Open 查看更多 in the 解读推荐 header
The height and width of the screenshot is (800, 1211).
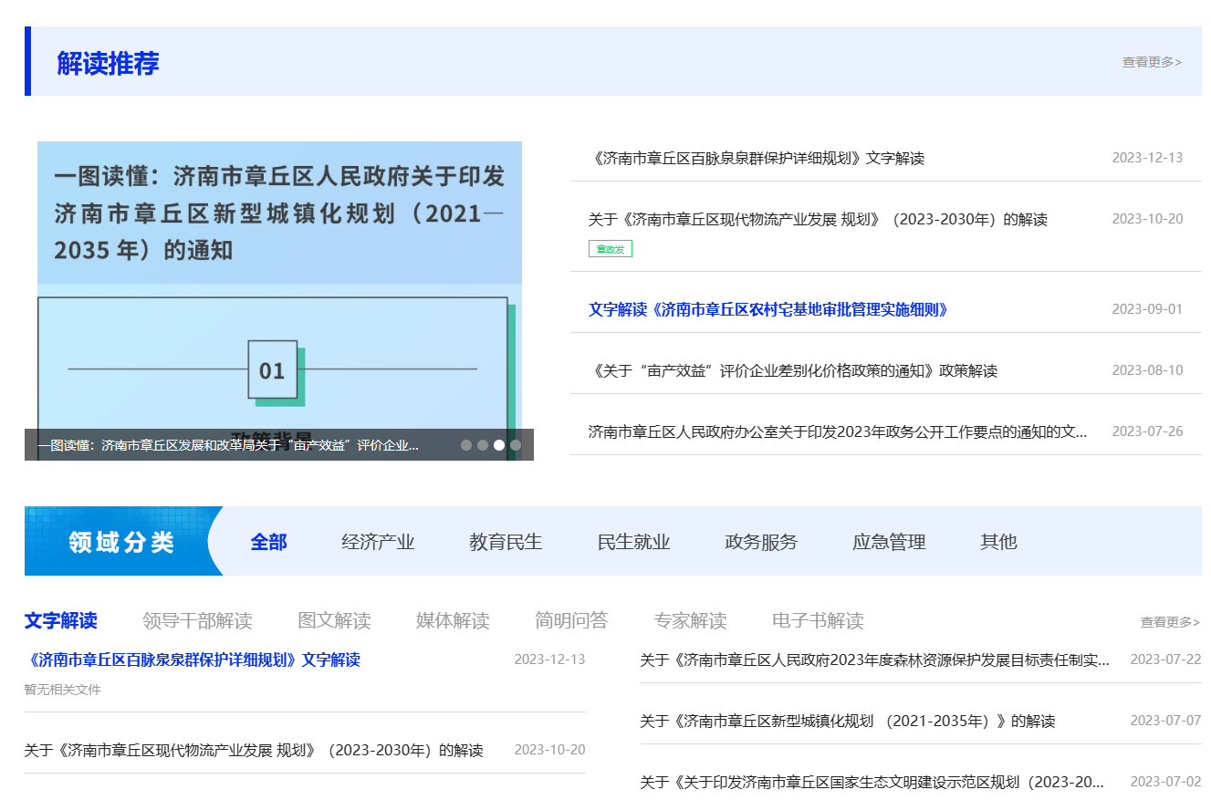point(1151,62)
